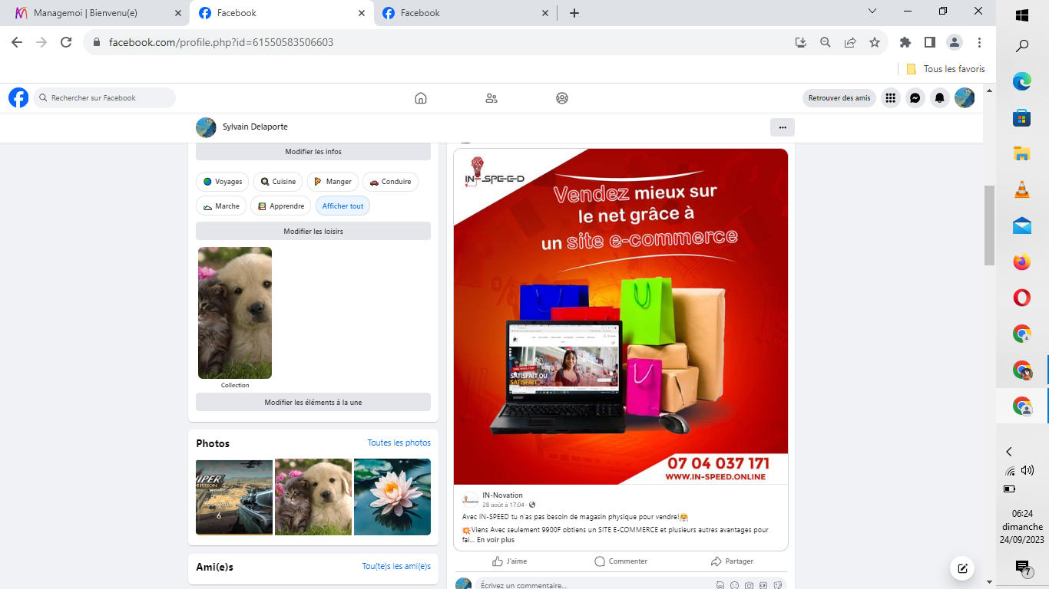Screen dimensions: 1049x589
Task: Open the Friends icon in top navigation
Action: tap(491, 98)
